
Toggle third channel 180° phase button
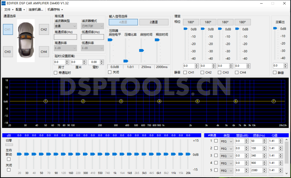[x=225, y=22]
